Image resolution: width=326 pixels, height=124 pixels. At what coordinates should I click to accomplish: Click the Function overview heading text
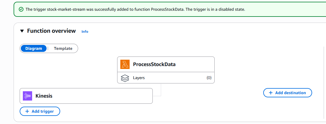pos(51,31)
